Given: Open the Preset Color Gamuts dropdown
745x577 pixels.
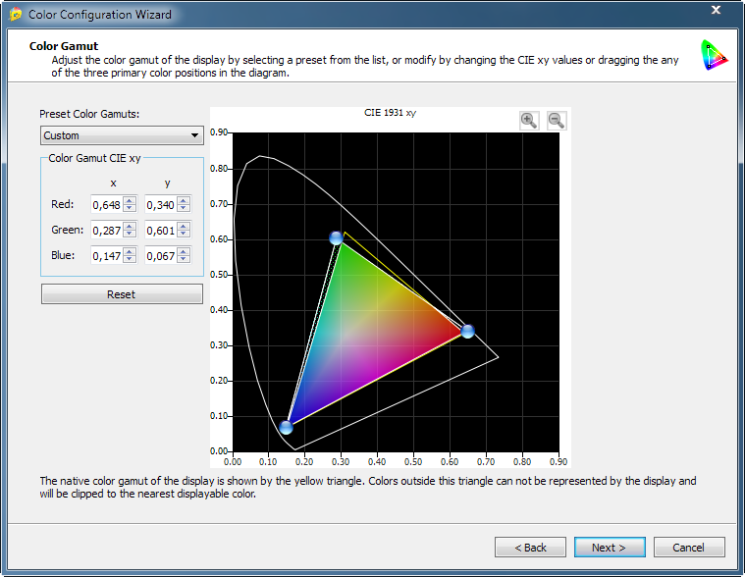Looking at the screenshot, I should [122, 135].
